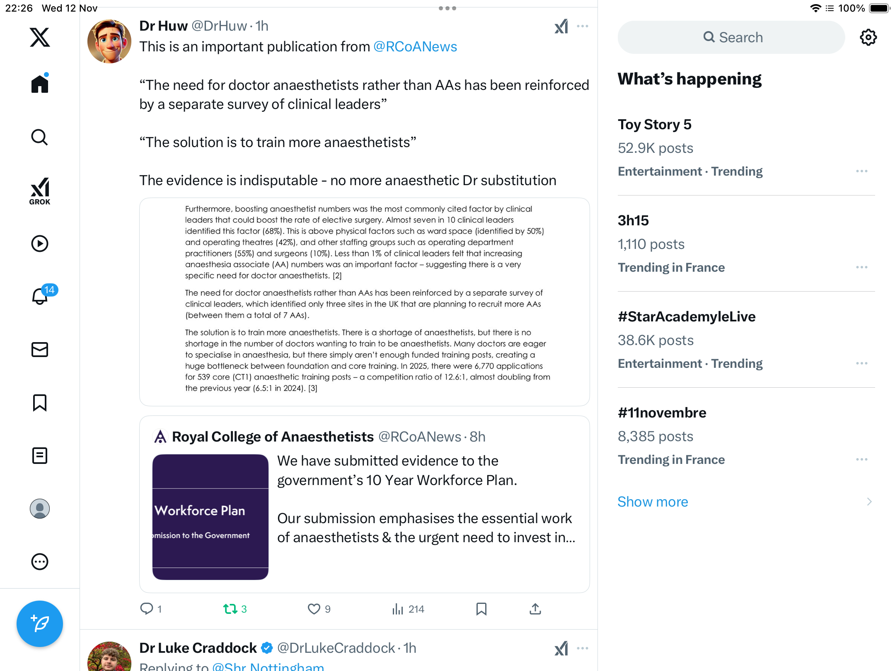Open more options for Dr Huw's post

pyautogui.click(x=582, y=26)
